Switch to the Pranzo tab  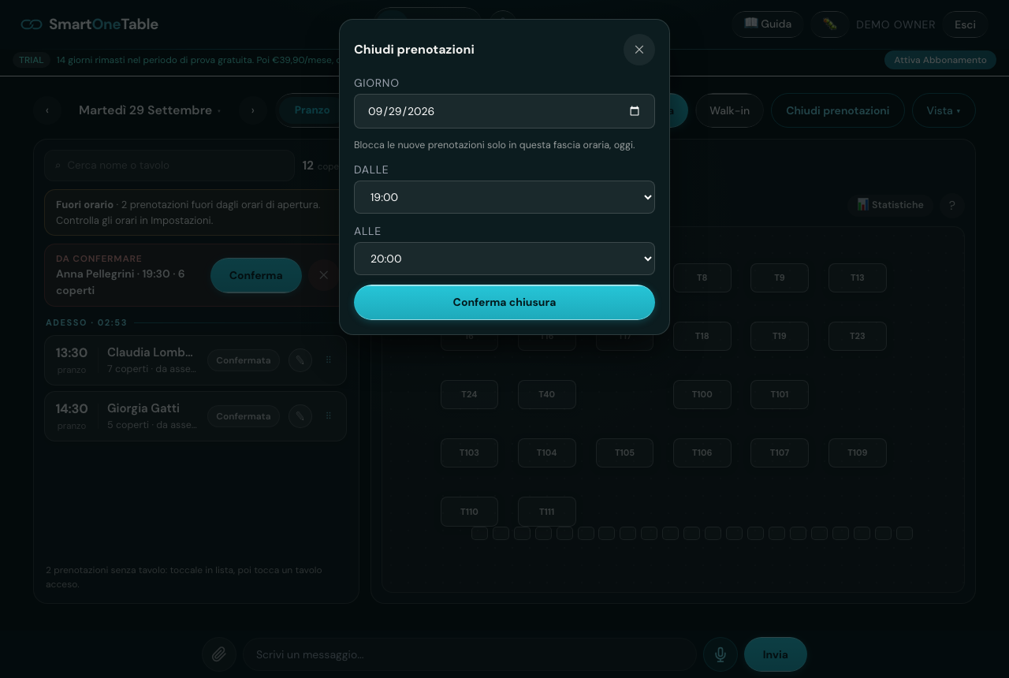312,110
